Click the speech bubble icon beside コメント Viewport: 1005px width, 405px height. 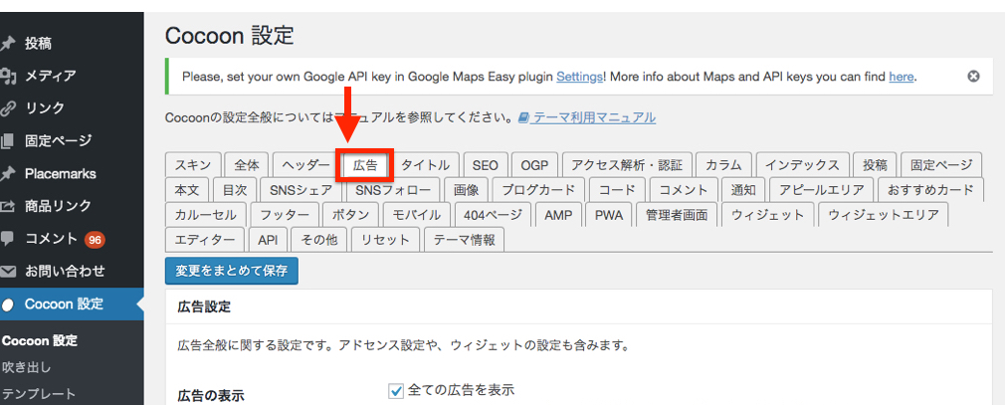(8, 239)
